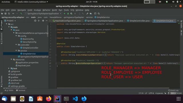This screenshot has height=103, width=183.
Task: Open Visual Studio Code from dock
Action: click(x=75, y=99)
